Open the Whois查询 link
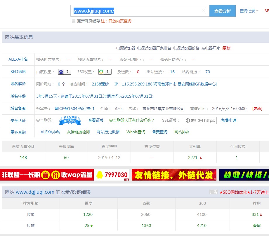The height and width of the screenshot is (236, 269). point(136,132)
